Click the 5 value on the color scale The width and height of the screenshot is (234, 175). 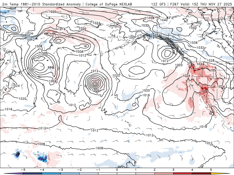(x=211, y=170)
